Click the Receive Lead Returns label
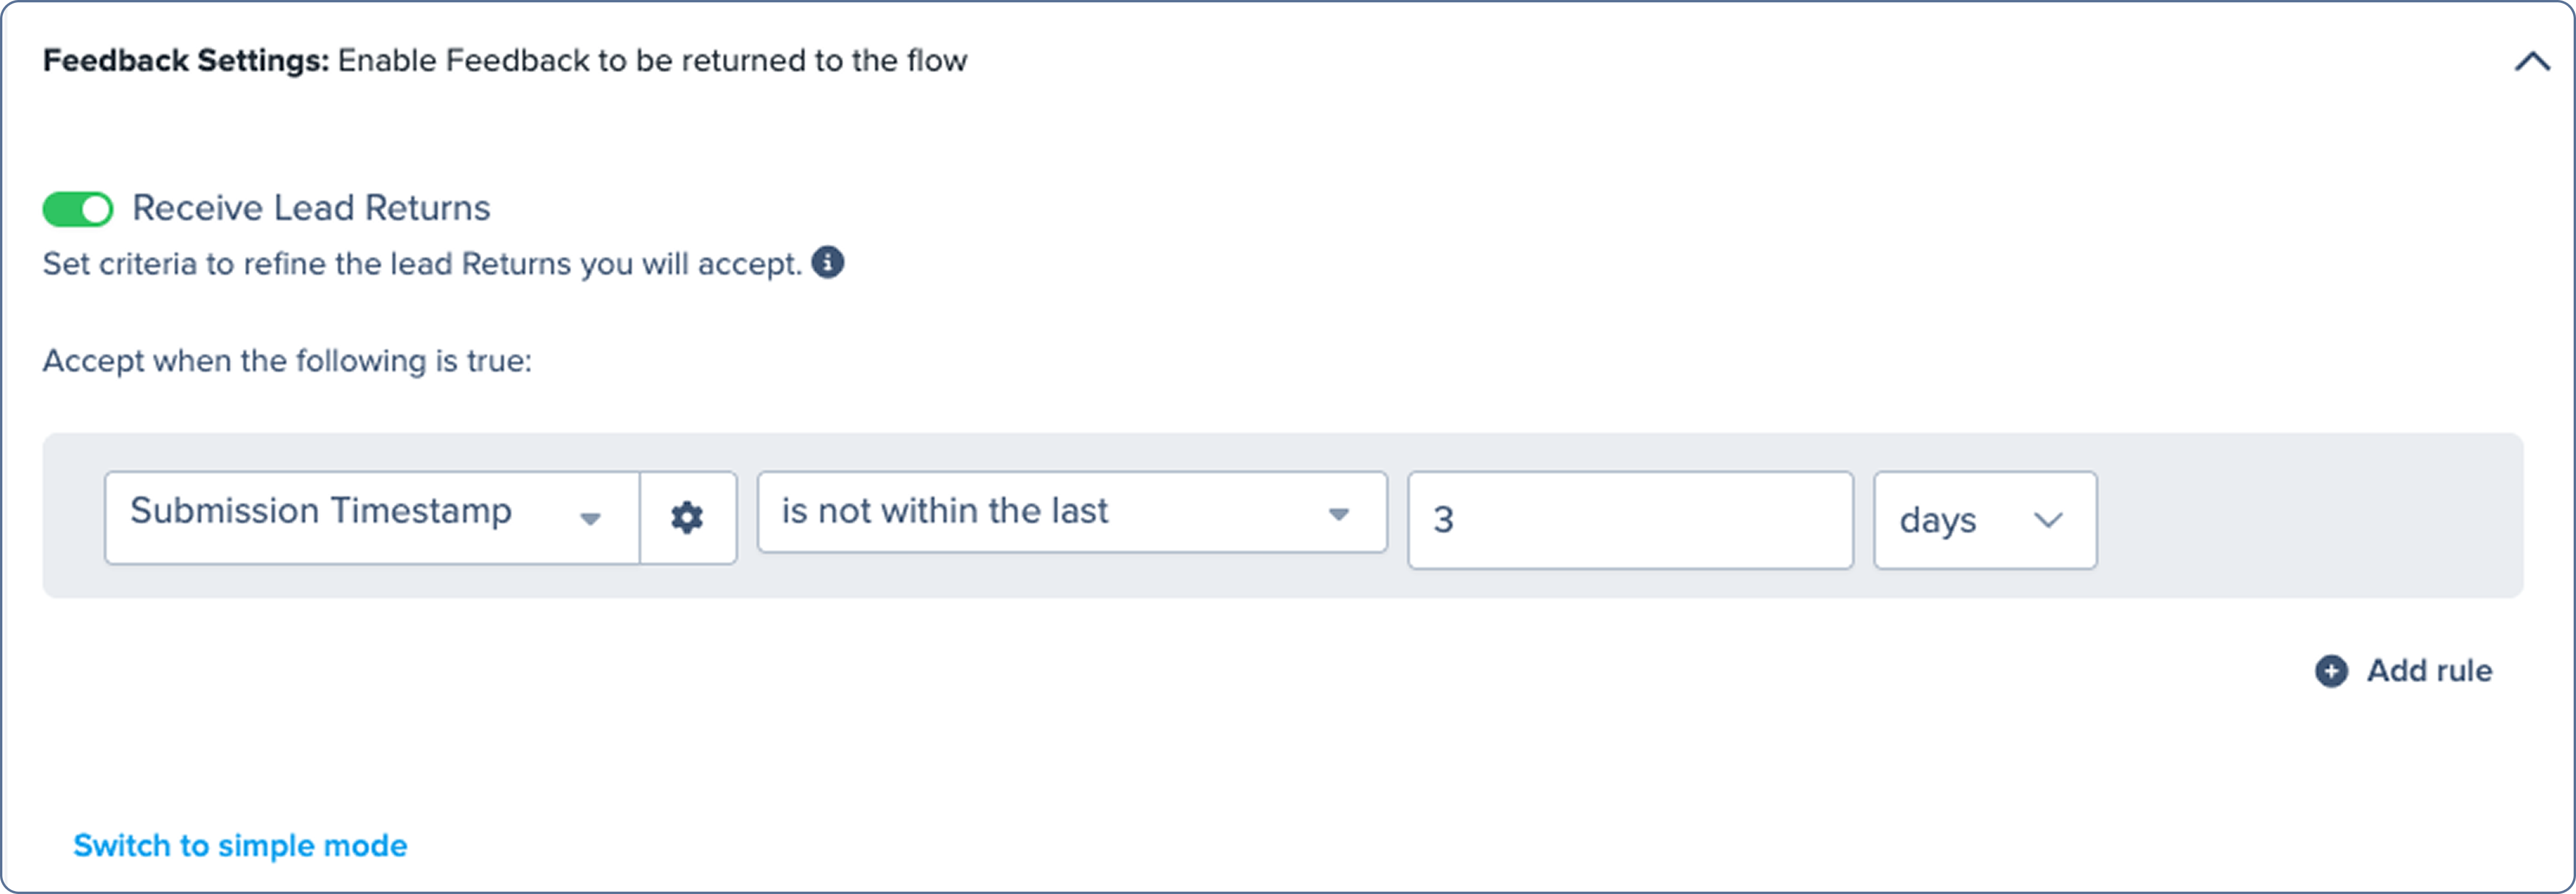The width and height of the screenshot is (2576, 894). [311, 208]
